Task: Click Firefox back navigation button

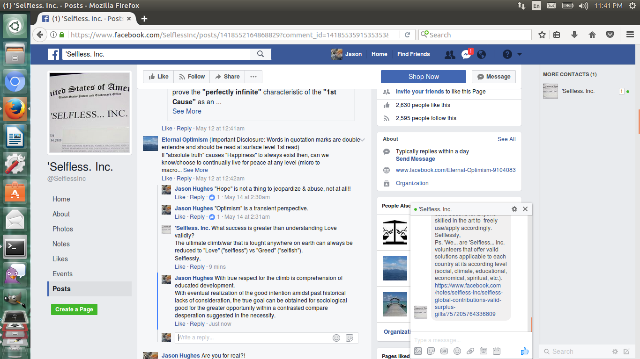Action: [40, 35]
